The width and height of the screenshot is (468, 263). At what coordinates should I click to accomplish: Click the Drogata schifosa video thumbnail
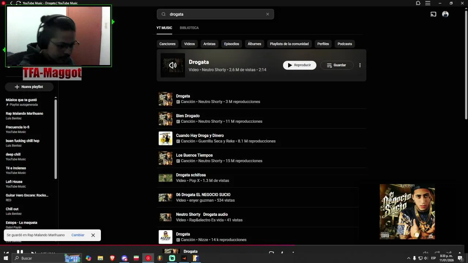pos(165,178)
